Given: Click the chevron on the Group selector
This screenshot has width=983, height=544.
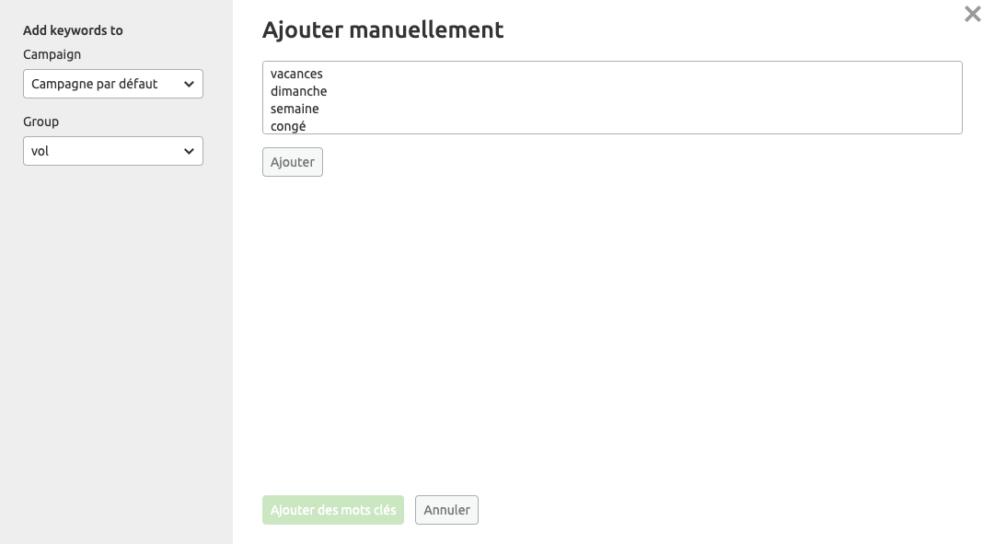Looking at the screenshot, I should [190, 151].
